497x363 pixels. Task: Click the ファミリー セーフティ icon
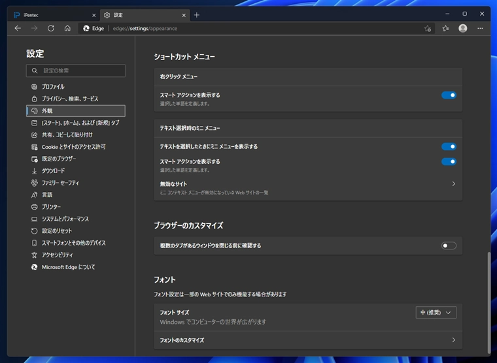point(34,183)
